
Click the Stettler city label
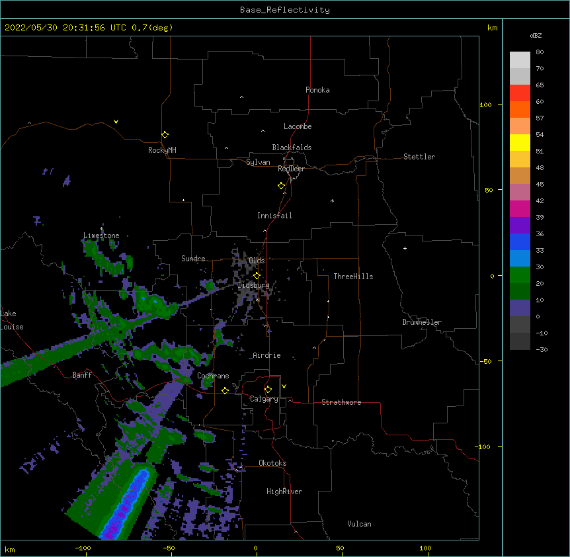[419, 157]
